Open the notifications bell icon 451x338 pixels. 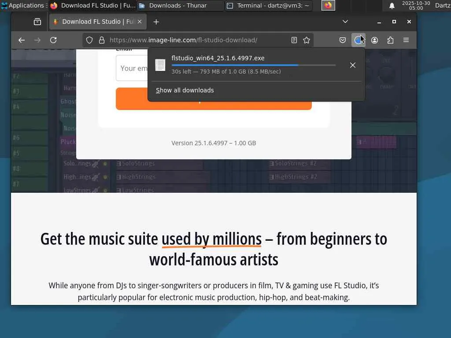392,6
